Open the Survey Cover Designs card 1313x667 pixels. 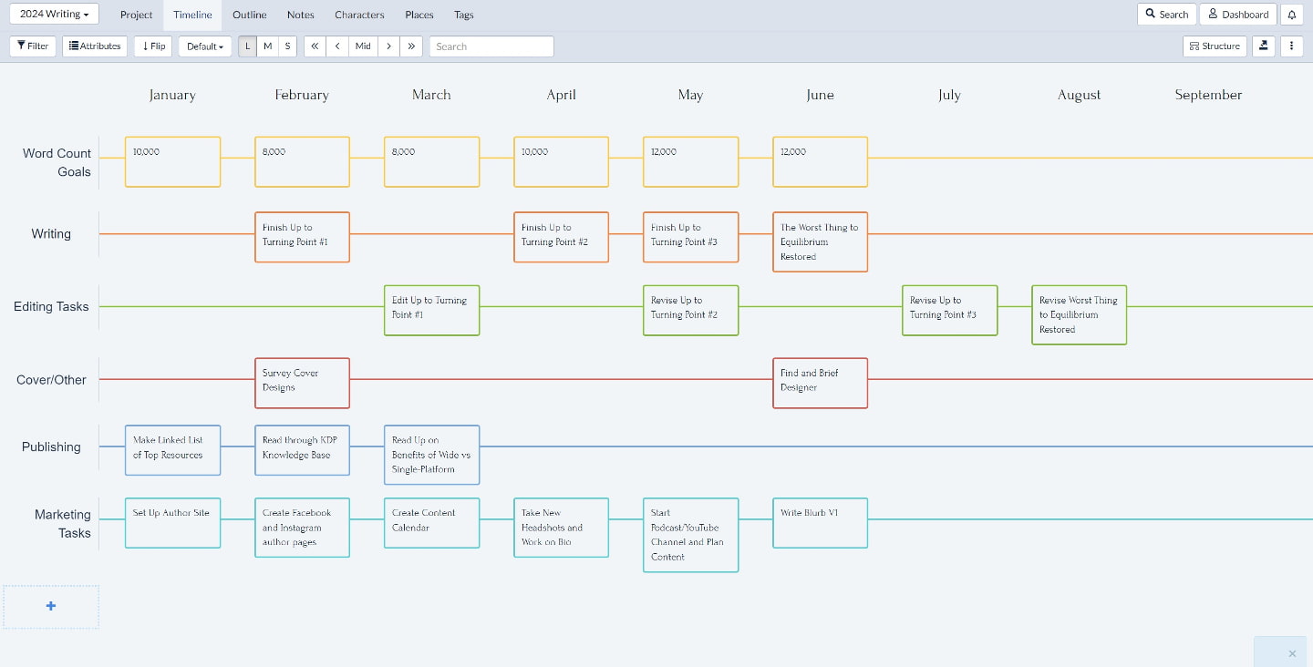coord(303,383)
